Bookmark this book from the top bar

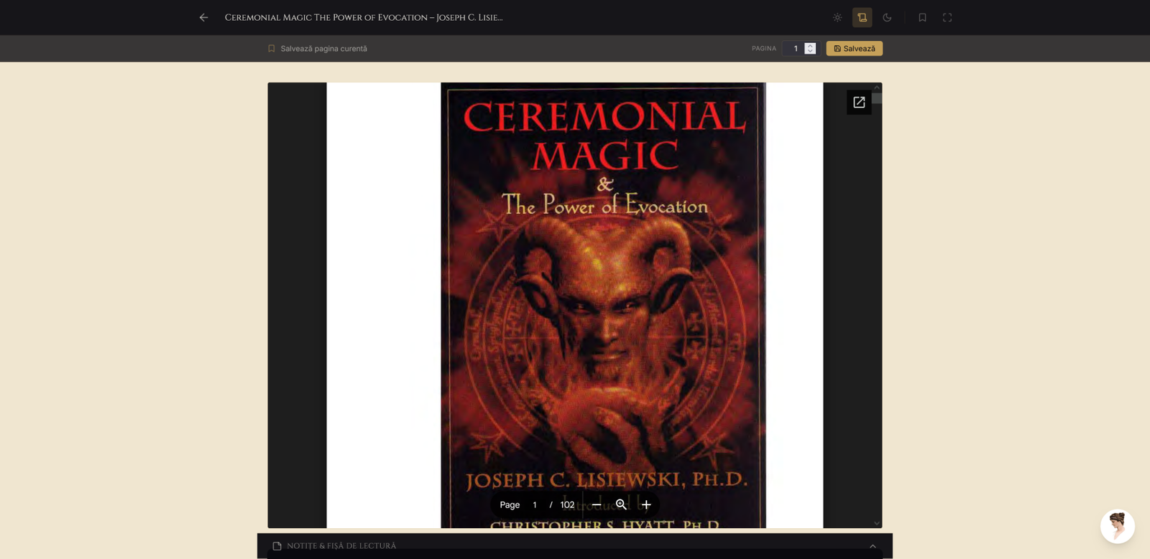tap(922, 17)
